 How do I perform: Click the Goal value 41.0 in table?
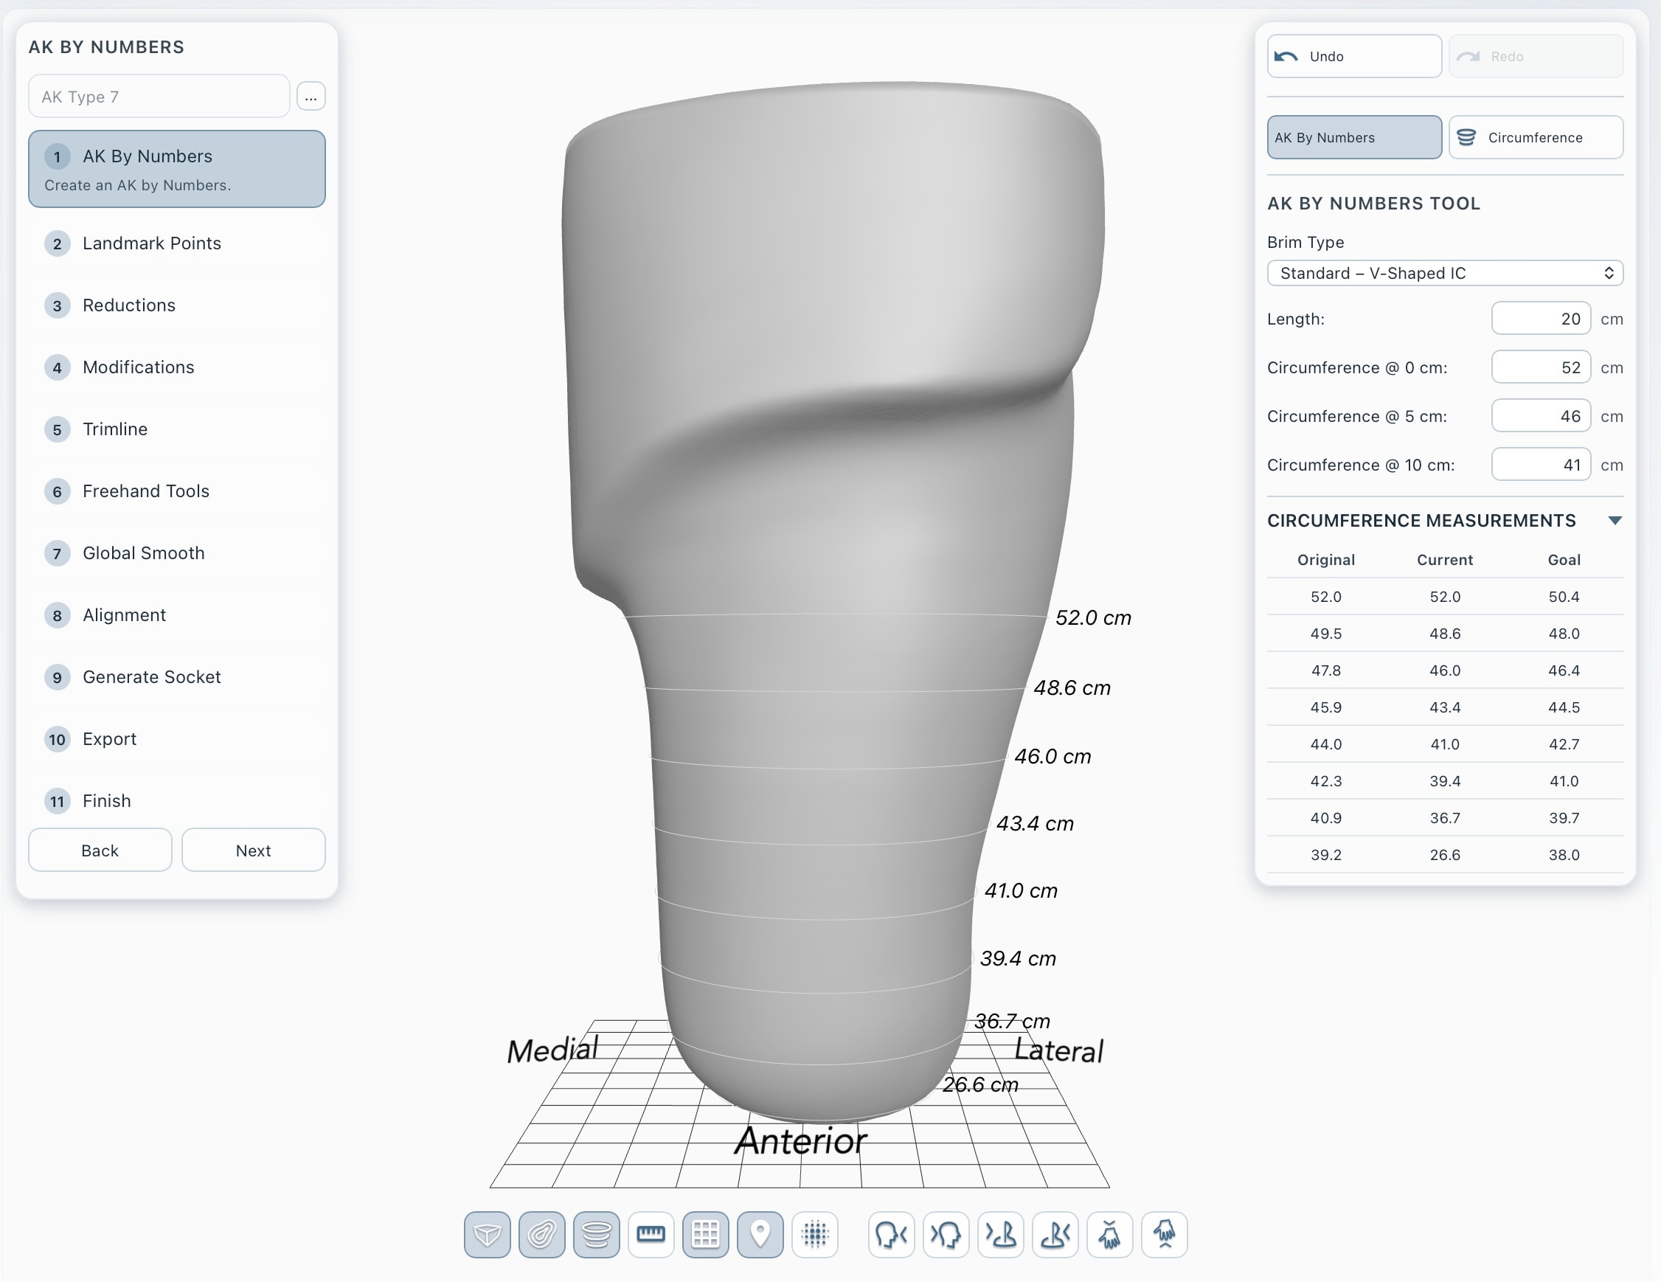pos(1564,782)
